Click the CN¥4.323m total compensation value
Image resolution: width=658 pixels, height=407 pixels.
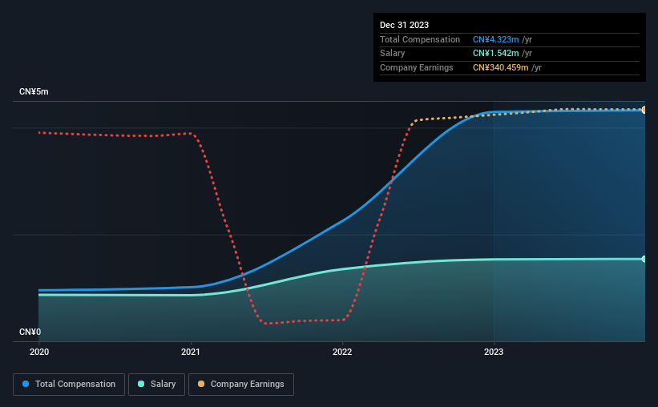click(x=495, y=39)
